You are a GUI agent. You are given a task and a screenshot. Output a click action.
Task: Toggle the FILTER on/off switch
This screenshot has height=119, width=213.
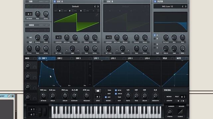[x=155, y=1]
